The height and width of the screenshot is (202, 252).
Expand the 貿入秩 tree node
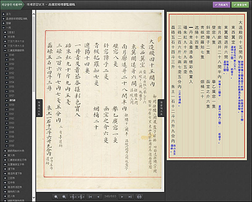(5, 155)
